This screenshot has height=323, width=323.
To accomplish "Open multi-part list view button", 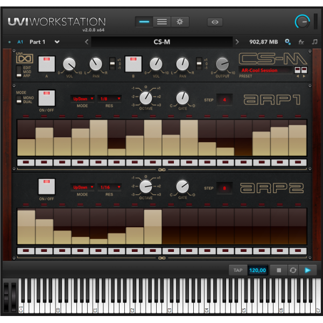I will pos(162,22).
